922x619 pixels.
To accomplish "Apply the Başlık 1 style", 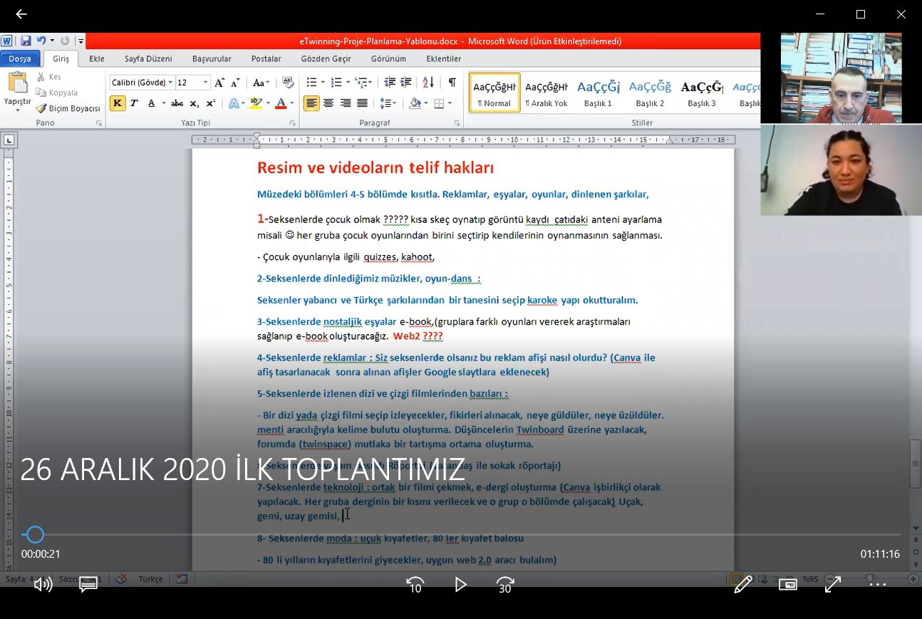I will click(598, 93).
